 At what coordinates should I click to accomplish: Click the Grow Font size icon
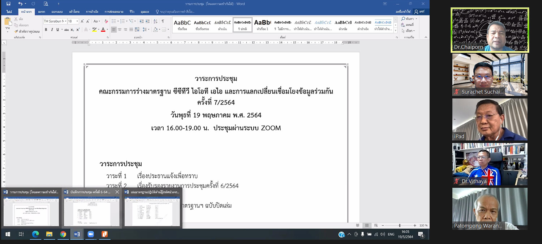click(x=82, y=21)
